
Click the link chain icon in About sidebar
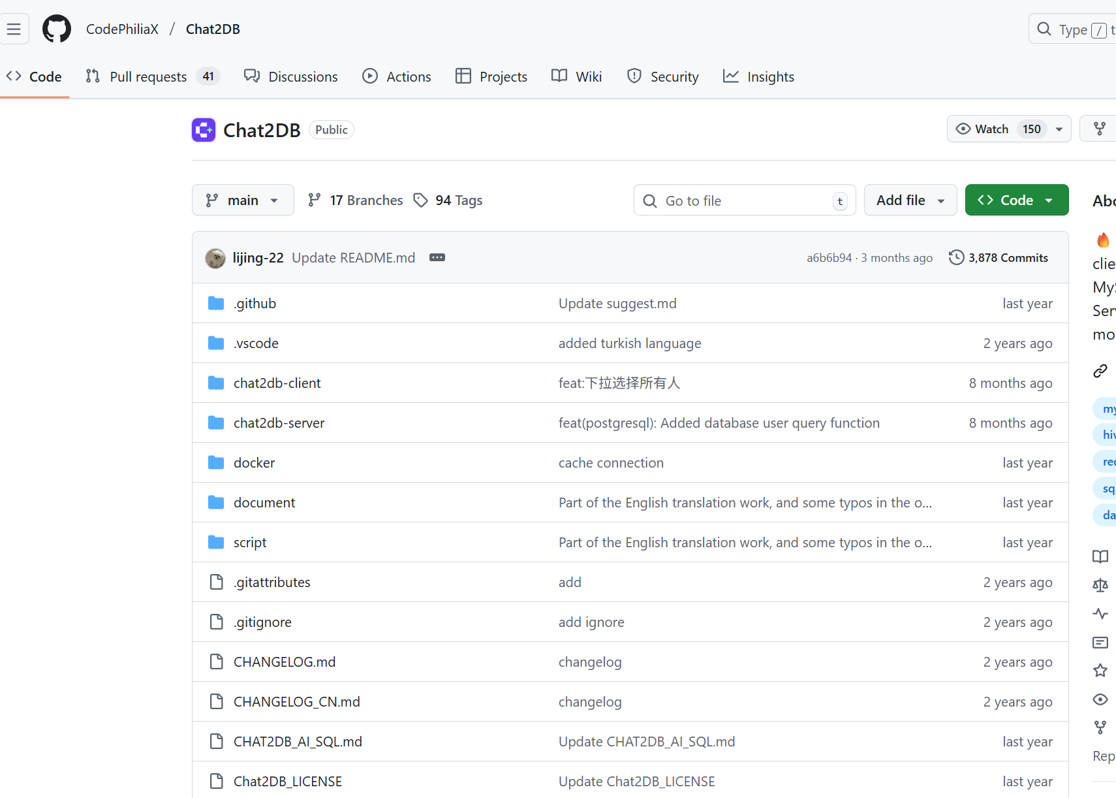(x=1100, y=371)
